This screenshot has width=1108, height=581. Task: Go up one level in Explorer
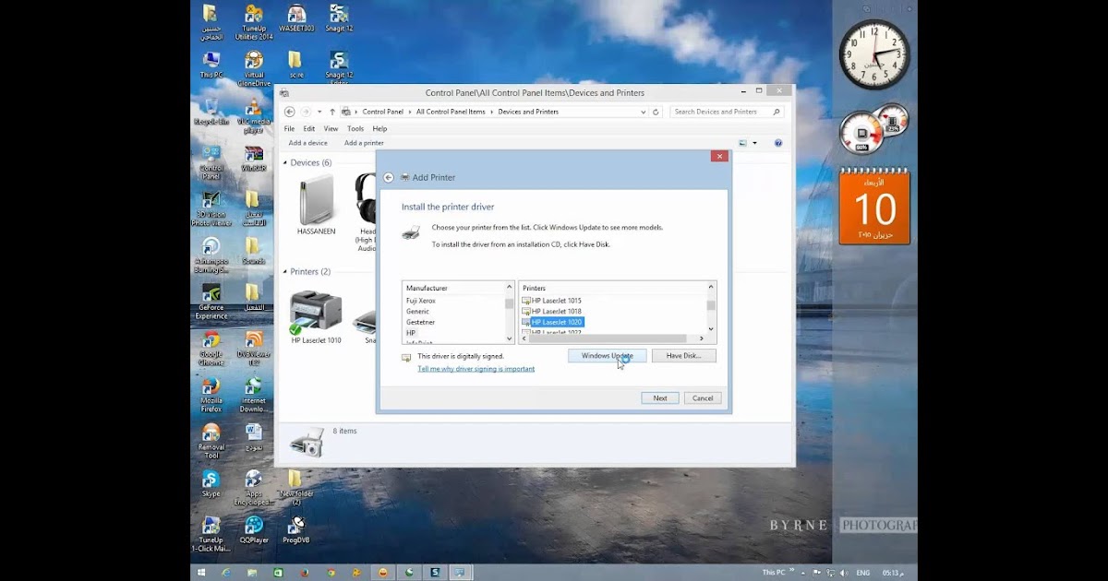(x=332, y=112)
